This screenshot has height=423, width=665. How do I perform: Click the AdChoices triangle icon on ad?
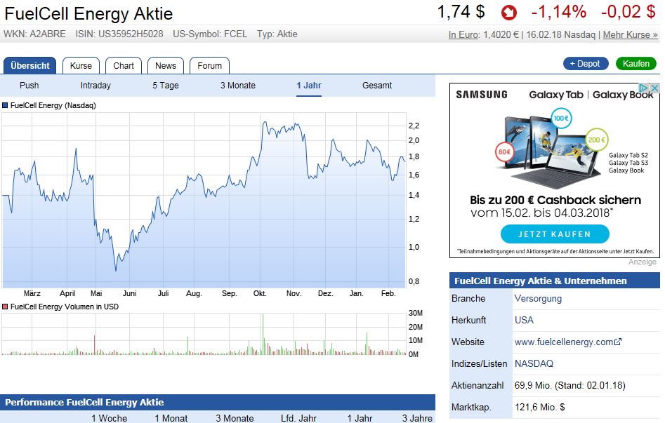coord(644,88)
